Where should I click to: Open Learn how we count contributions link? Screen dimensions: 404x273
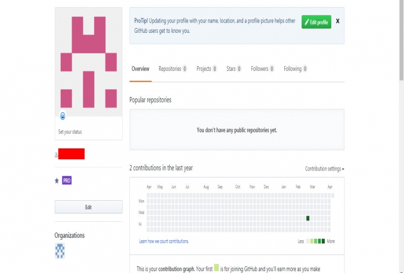click(164, 241)
